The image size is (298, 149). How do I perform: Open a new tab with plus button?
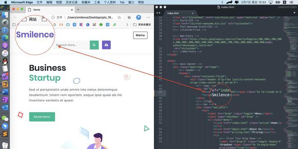[x=78, y=10]
